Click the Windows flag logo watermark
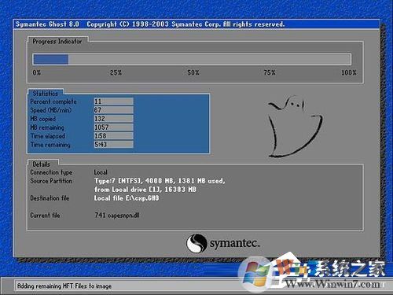This screenshot has width=393, height=295. pos(255,273)
